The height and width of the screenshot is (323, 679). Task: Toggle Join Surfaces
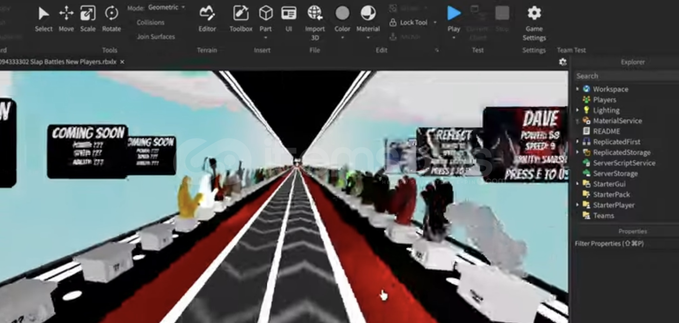[x=156, y=36]
